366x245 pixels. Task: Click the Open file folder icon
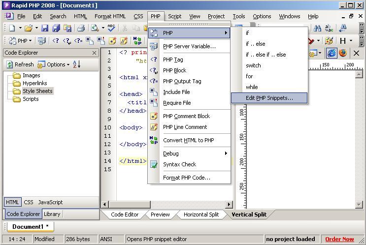click(x=29, y=28)
